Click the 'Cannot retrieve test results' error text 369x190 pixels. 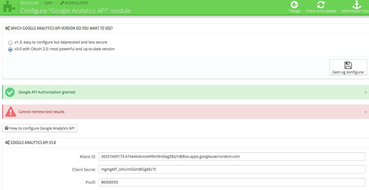(x=41, y=112)
